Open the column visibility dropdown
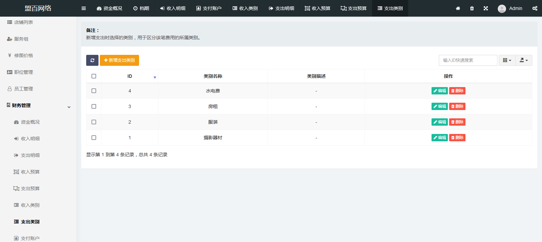This screenshot has height=242, width=542. pos(507,60)
